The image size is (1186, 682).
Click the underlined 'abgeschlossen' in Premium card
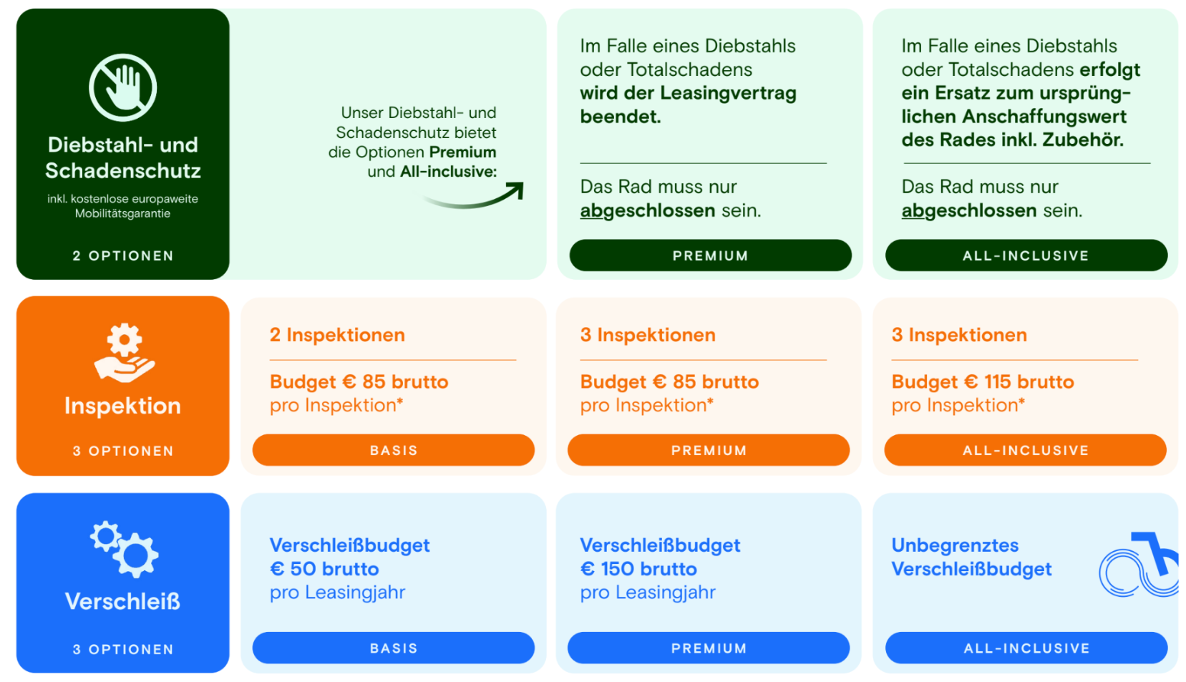648,210
